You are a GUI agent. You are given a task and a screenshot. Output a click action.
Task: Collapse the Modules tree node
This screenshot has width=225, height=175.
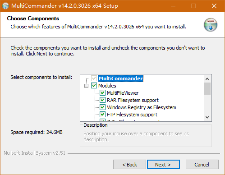click(86, 86)
